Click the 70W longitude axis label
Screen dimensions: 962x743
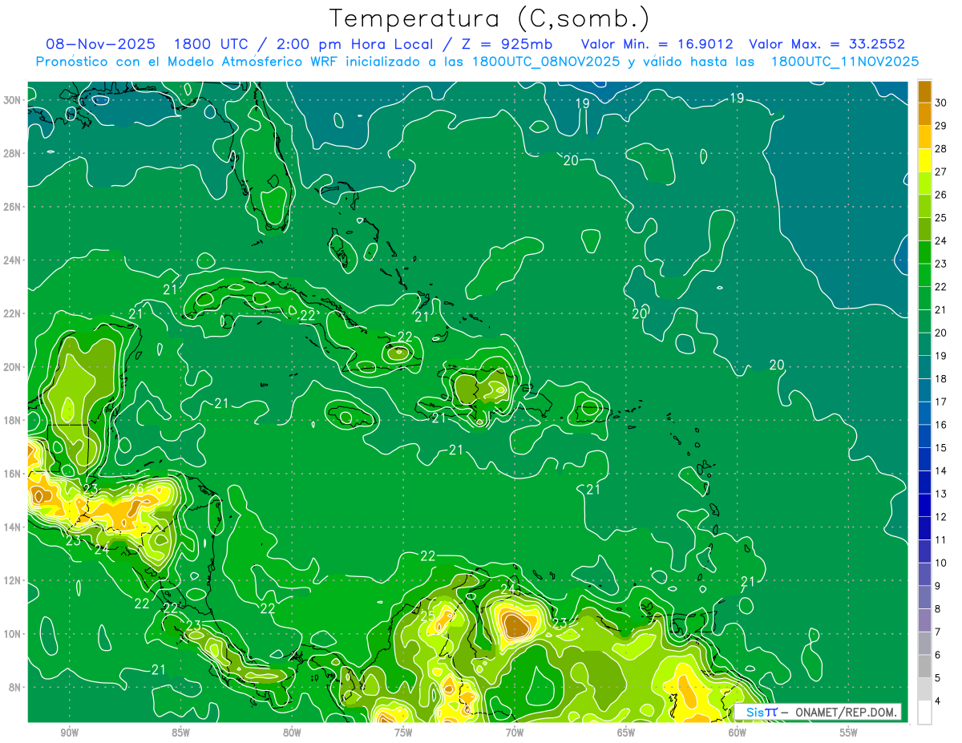tap(515, 733)
